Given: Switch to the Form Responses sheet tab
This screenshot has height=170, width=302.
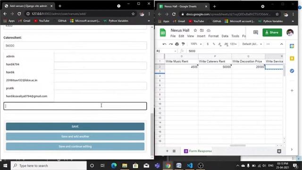Looking at the screenshot, I should point(198,151).
